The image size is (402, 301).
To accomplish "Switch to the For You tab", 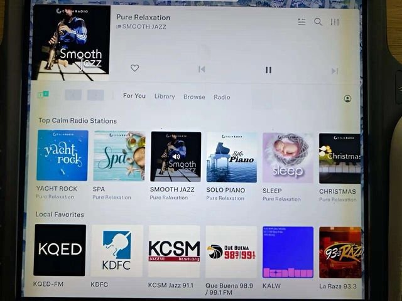I will (134, 96).
